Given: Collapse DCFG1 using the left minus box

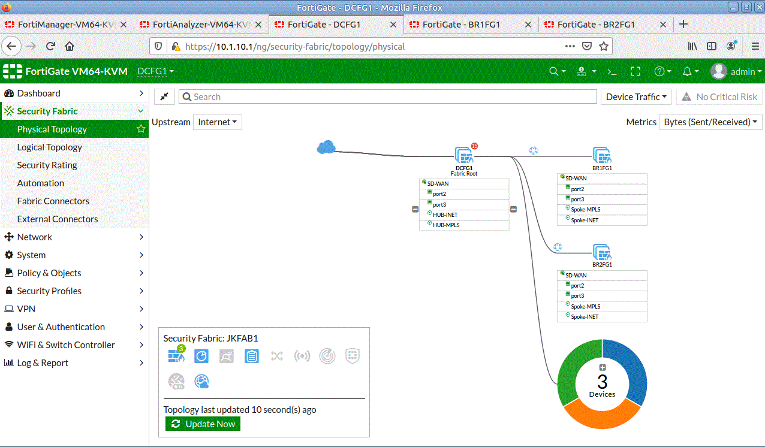Looking at the screenshot, I should [415, 209].
